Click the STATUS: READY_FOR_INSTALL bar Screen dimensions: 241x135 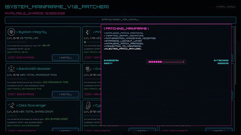120,20
